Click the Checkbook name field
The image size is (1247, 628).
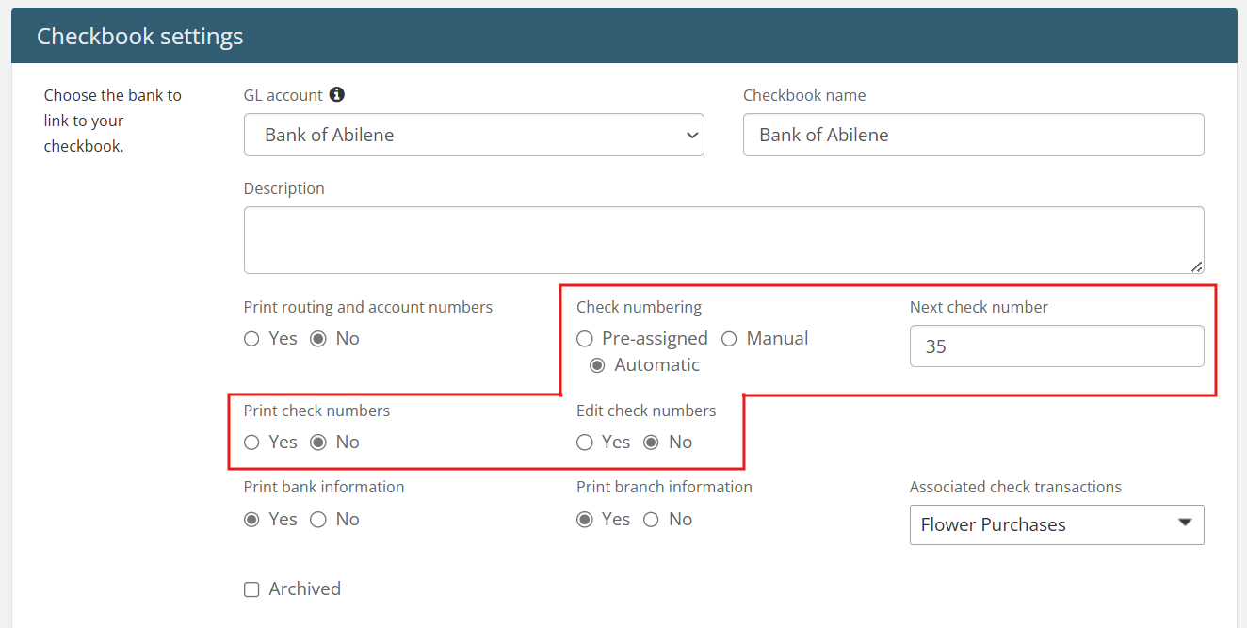[x=973, y=135]
